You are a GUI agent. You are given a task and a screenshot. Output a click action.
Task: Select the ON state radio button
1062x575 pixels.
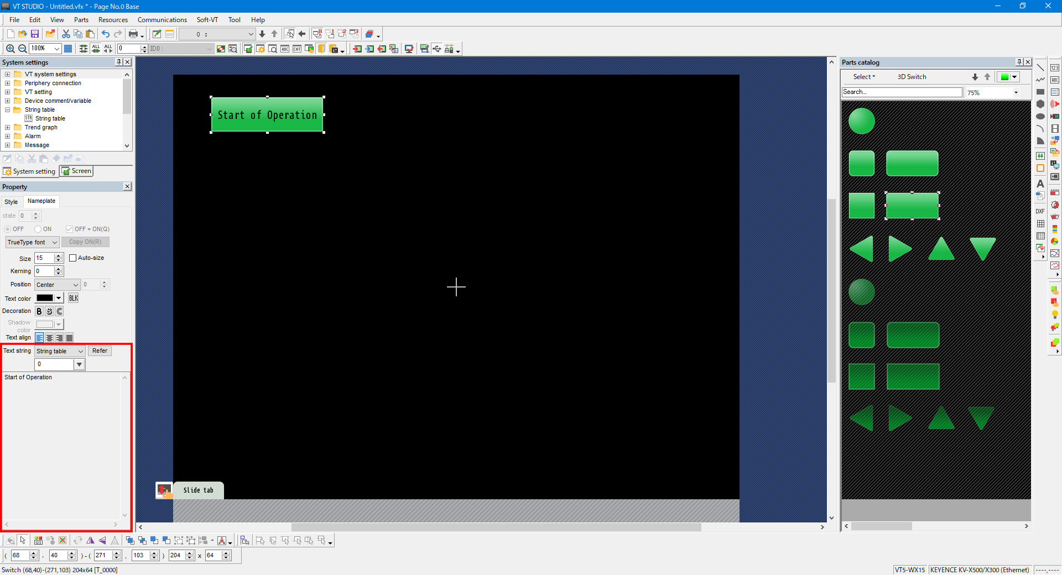click(38, 229)
